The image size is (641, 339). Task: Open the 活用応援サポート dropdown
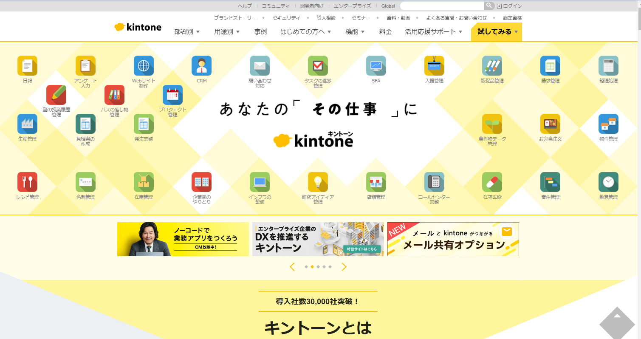click(x=434, y=32)
